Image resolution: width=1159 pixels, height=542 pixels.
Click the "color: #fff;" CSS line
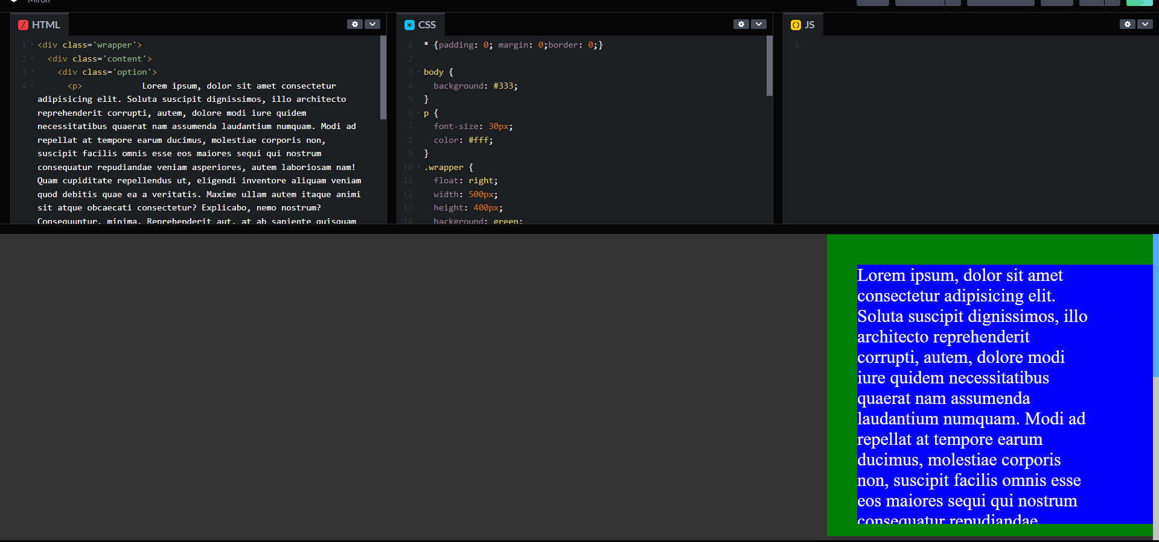(463, 140)
